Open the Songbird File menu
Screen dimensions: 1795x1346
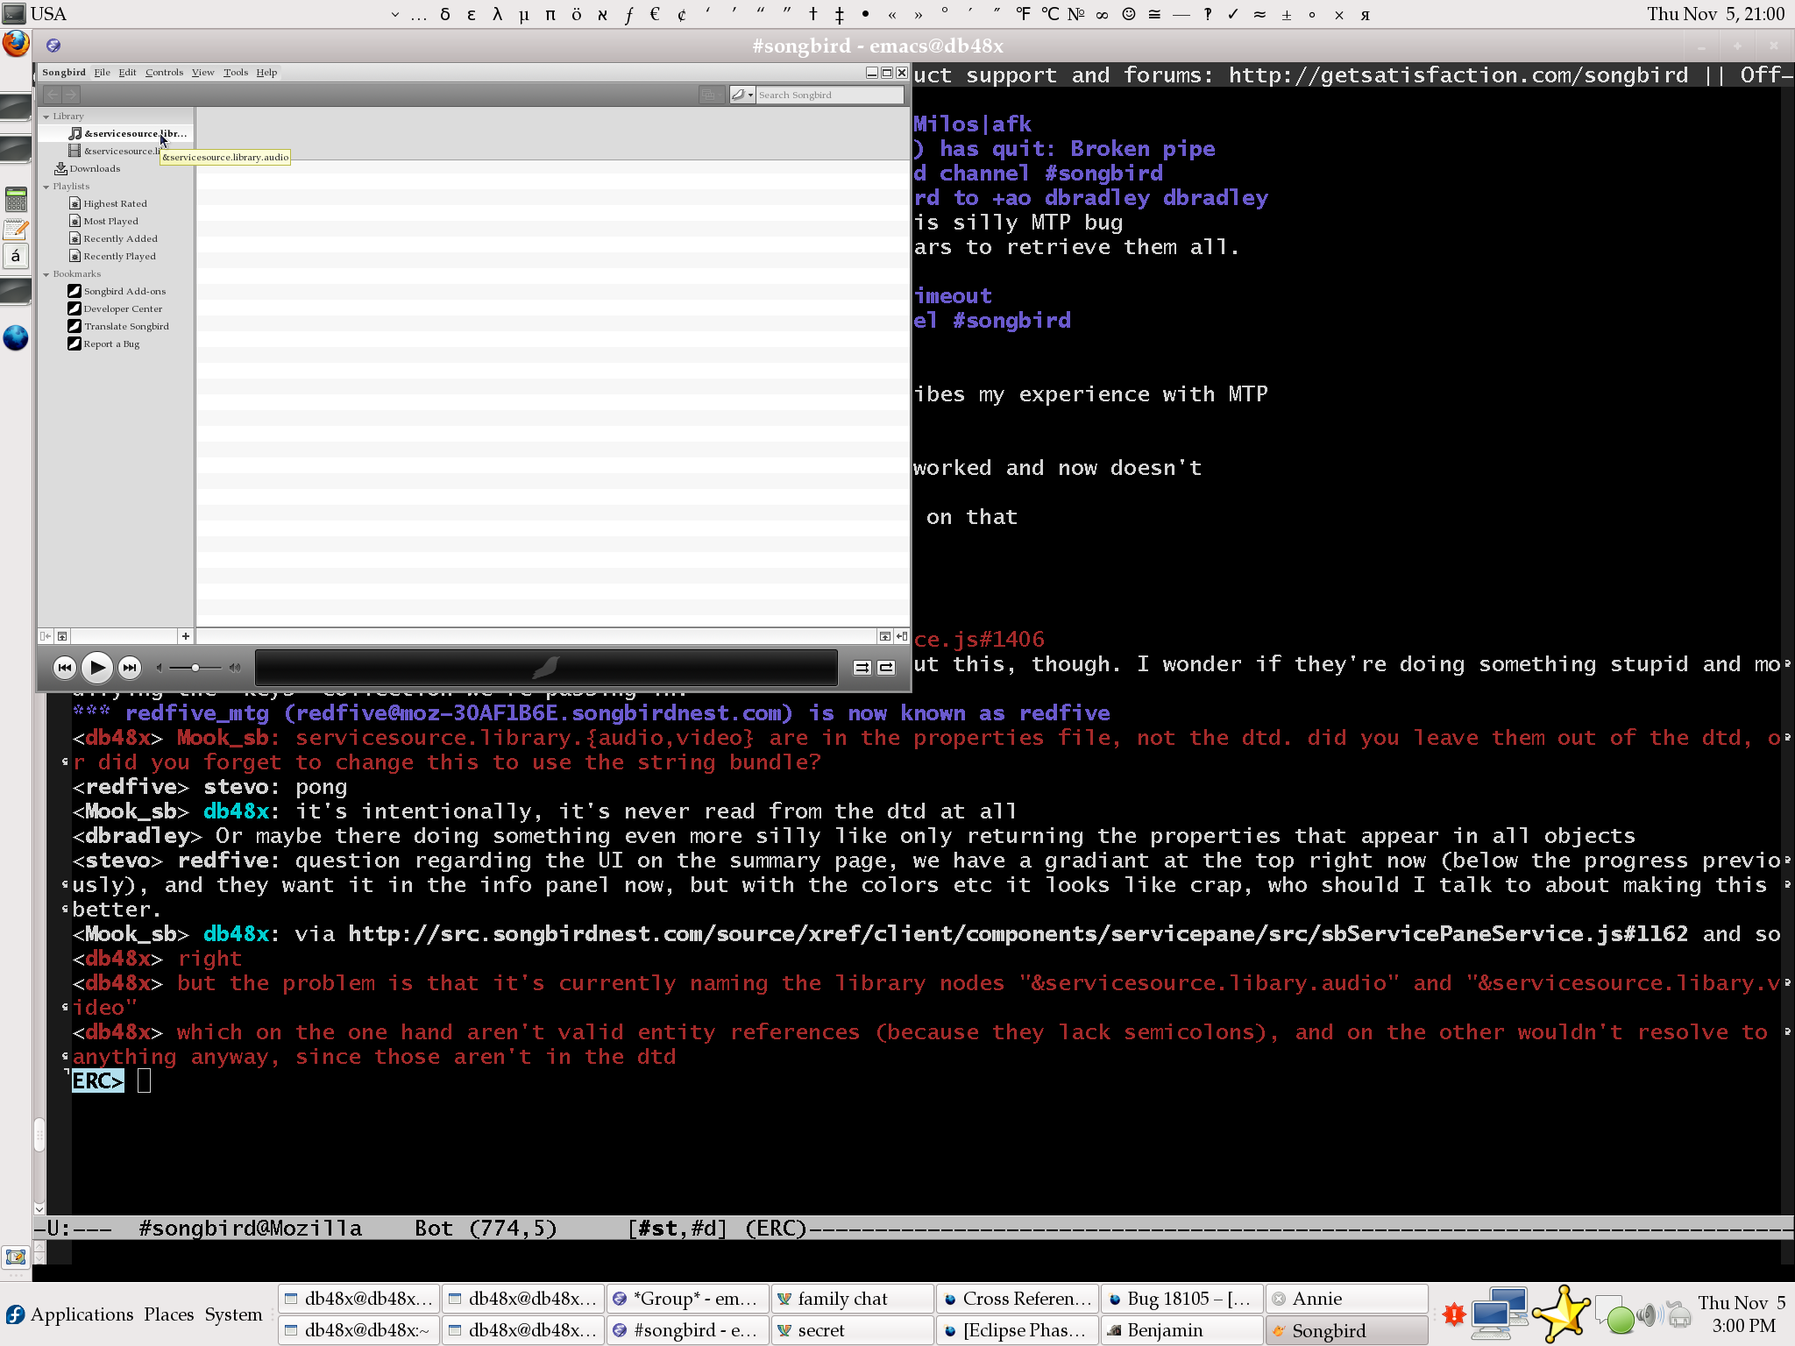click(102, 73)
